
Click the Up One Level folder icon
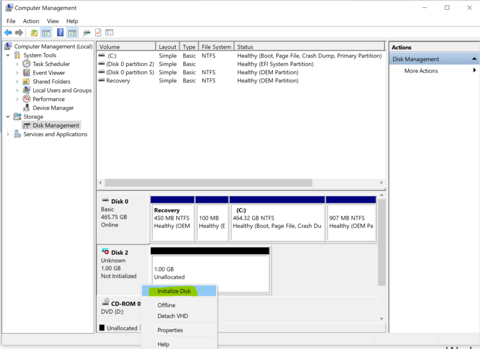pyautogui.click(x=34, y=32)
